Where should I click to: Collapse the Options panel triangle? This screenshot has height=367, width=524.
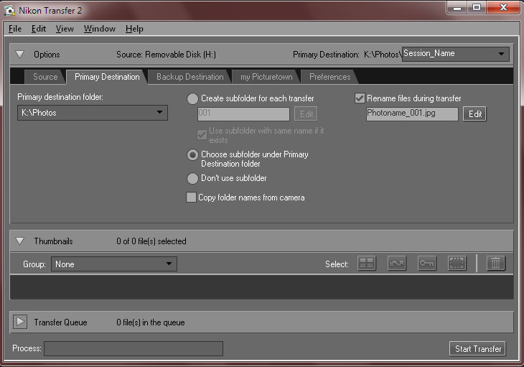(x=19, y=54)
